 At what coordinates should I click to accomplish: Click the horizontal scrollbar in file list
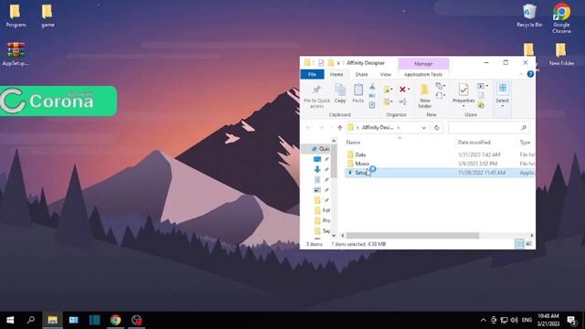[412, 236]
